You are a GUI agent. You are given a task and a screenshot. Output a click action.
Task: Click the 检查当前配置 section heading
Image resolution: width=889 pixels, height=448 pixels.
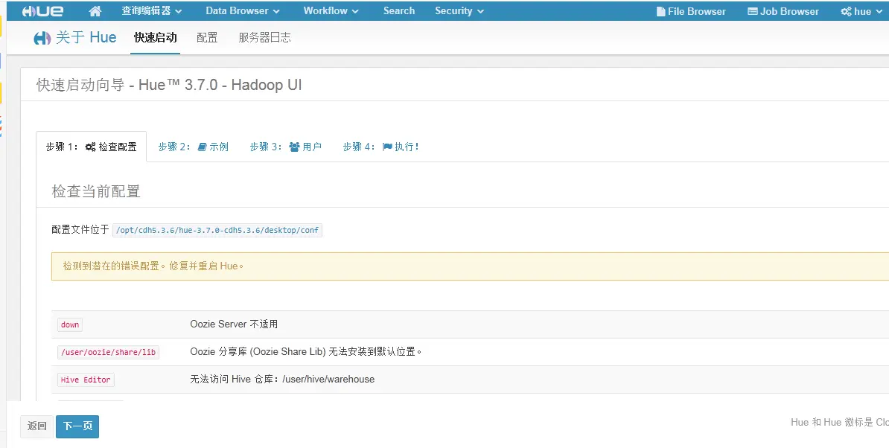click(96, 191)
